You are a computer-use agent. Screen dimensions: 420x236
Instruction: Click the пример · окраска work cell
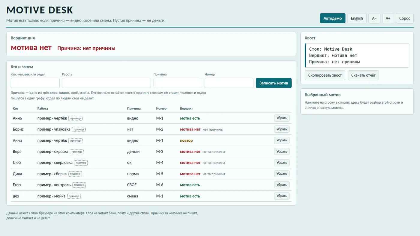click(x=53, y=152)
